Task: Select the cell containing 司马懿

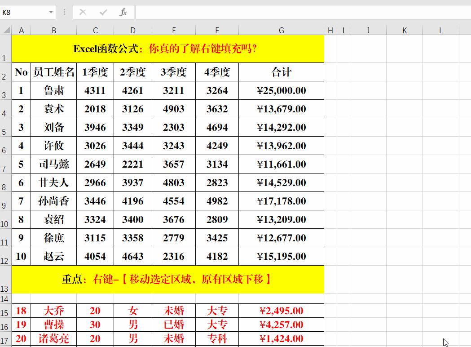Action: (x=54, y=164)
